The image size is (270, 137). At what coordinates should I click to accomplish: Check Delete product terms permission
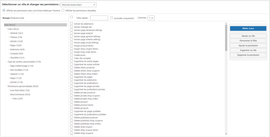pos(71,105)
